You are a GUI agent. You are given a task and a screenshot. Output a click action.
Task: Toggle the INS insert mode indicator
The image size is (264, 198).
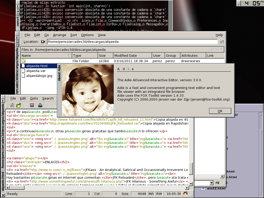click(151, 194)
